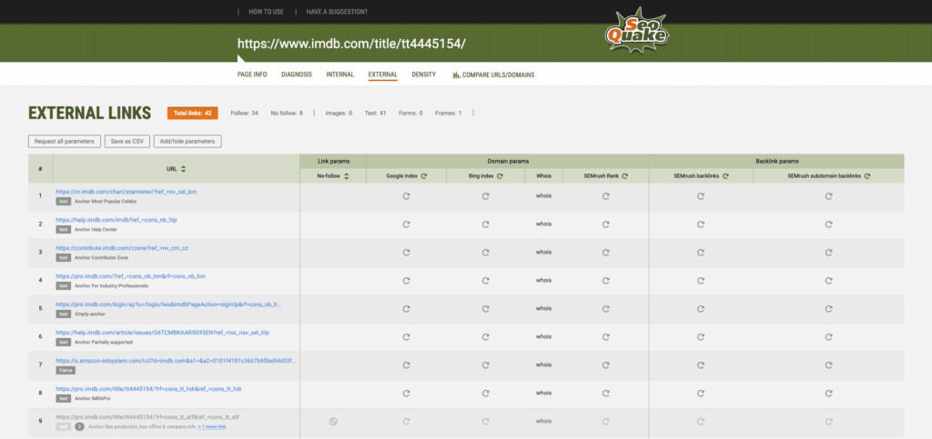Refresh Bing index column via header icon
Screen dimensions: 932x439
click(500, 176)
